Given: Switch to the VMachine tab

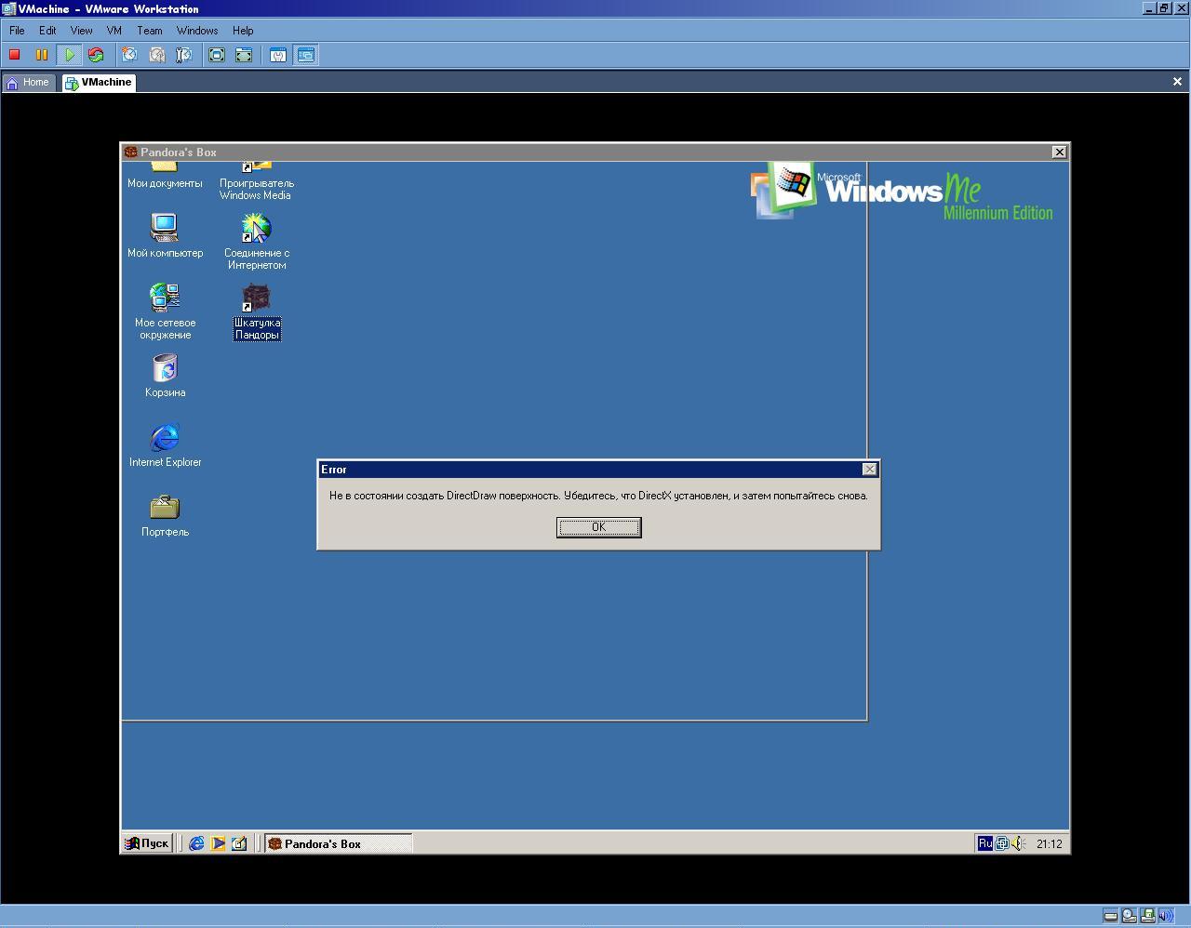Looking at the screenshot, I should tap(99, 83).
